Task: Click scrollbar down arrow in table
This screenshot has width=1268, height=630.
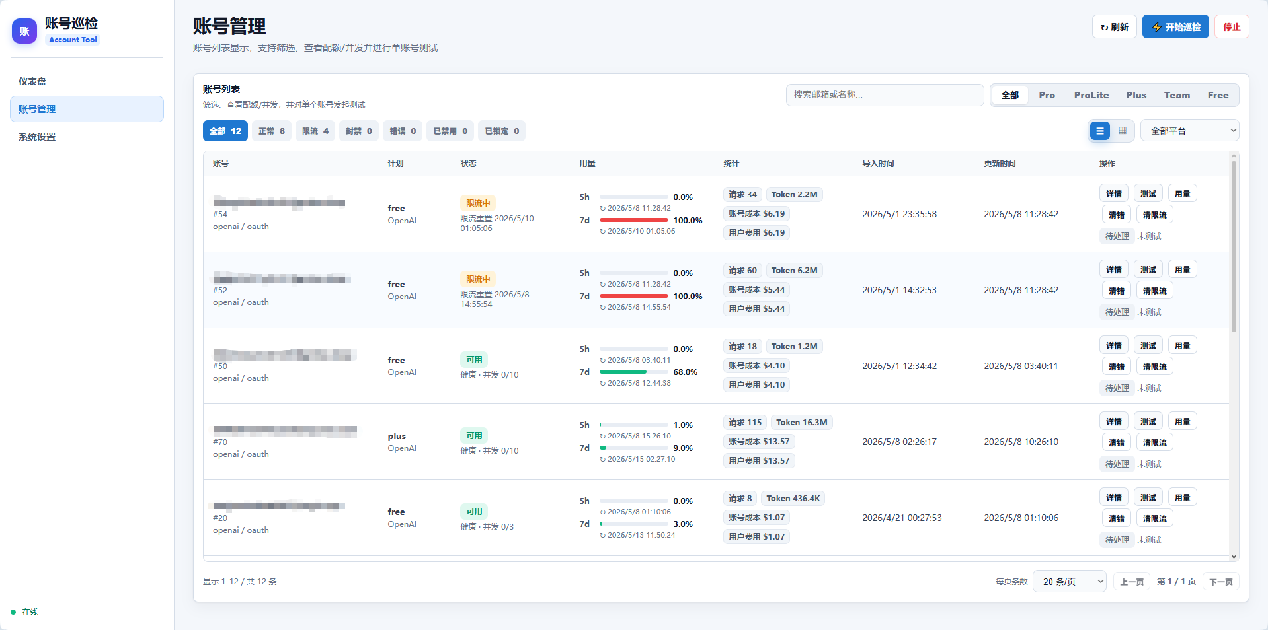Action: click(x=1234, y=557)
